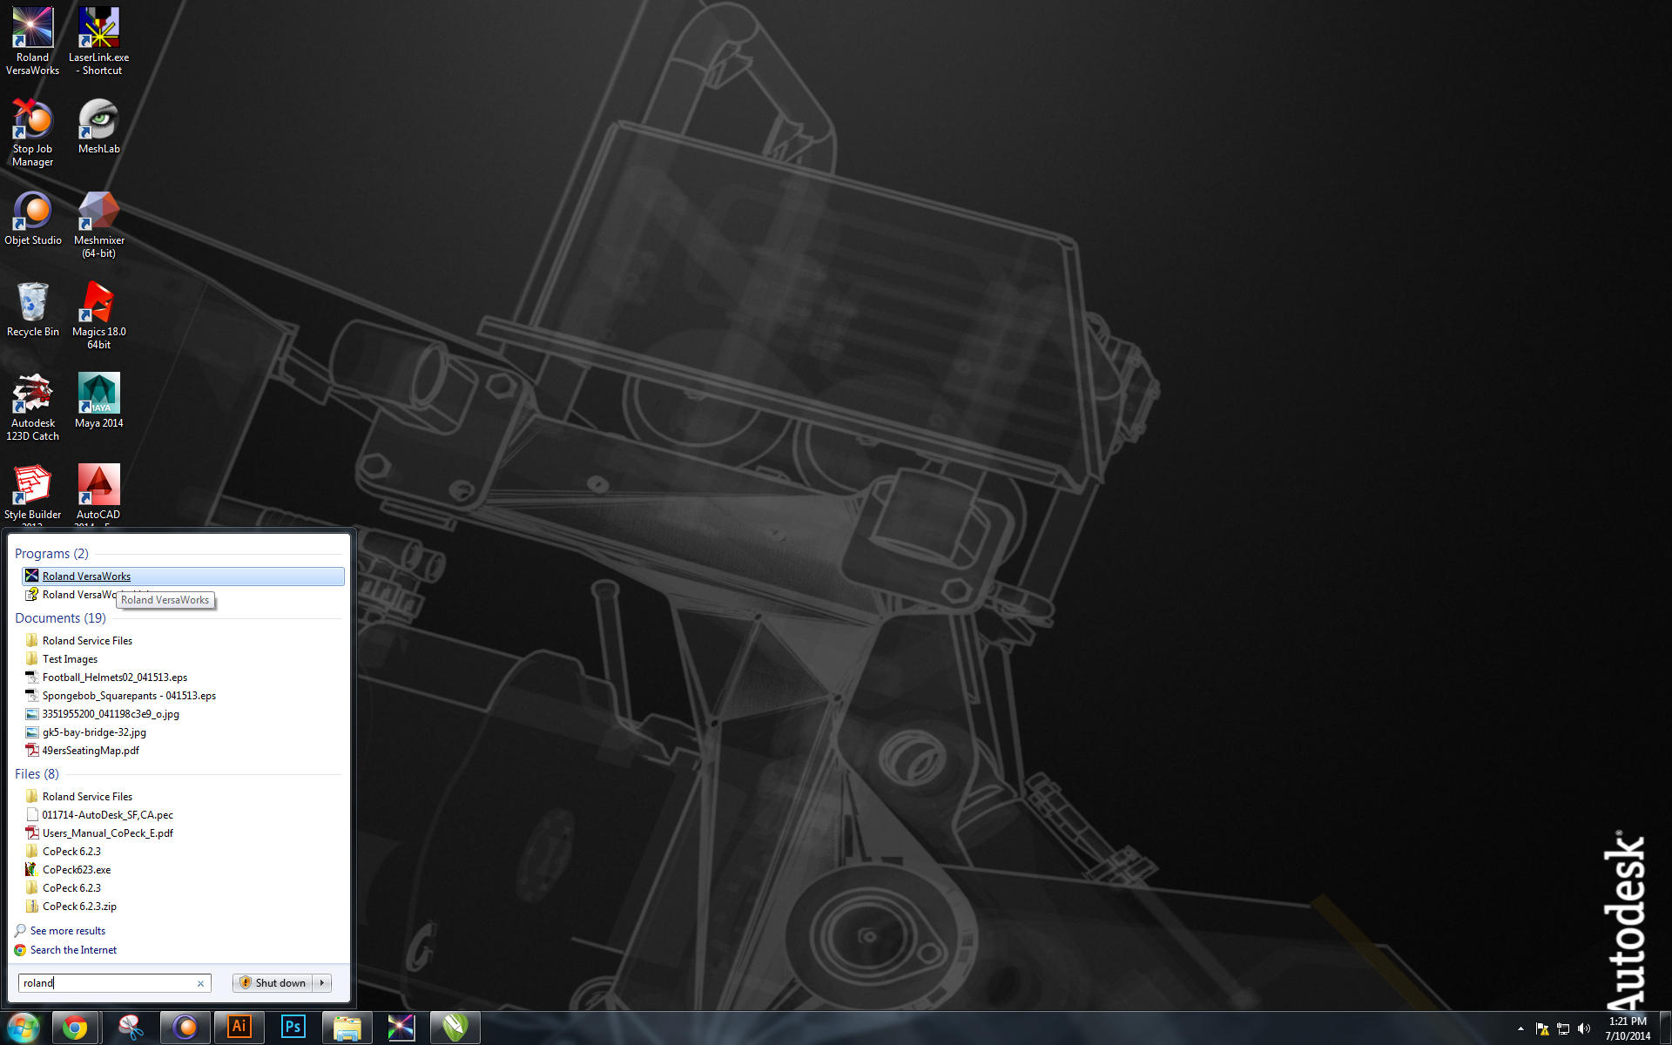
Task: Click See more results link
Action: click(x=68, y=931)
